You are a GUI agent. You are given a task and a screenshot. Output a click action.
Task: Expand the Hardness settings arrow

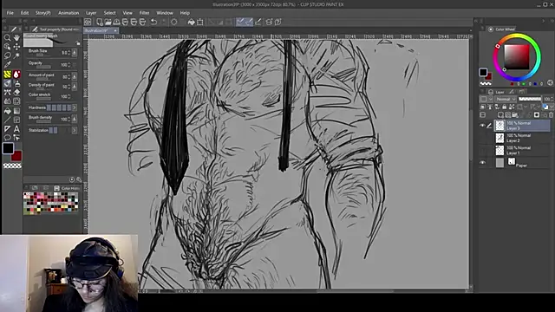pyautogui.click(x=75, y=107)
